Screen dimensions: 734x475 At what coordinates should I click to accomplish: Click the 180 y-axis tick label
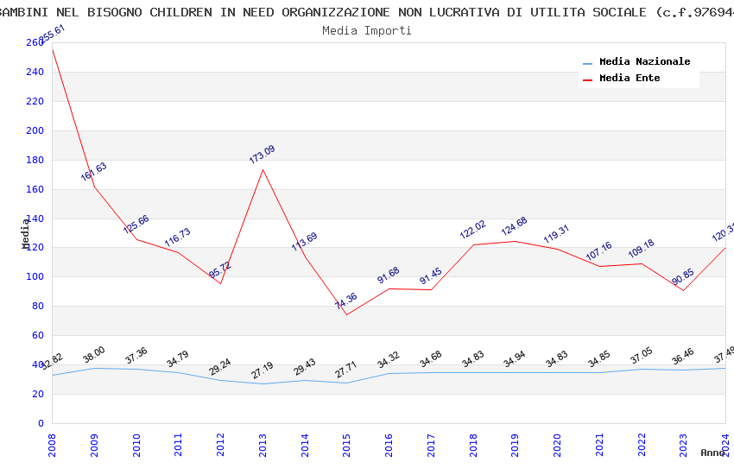tap(35, 160)
